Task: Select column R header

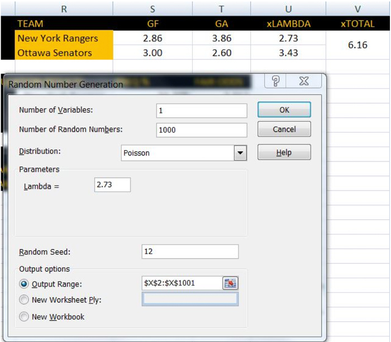Action: pyautogui.click(x=64, y=9)
